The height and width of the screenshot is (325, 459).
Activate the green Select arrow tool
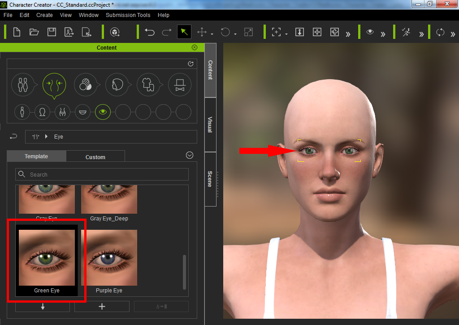click(x=184, y=32)
